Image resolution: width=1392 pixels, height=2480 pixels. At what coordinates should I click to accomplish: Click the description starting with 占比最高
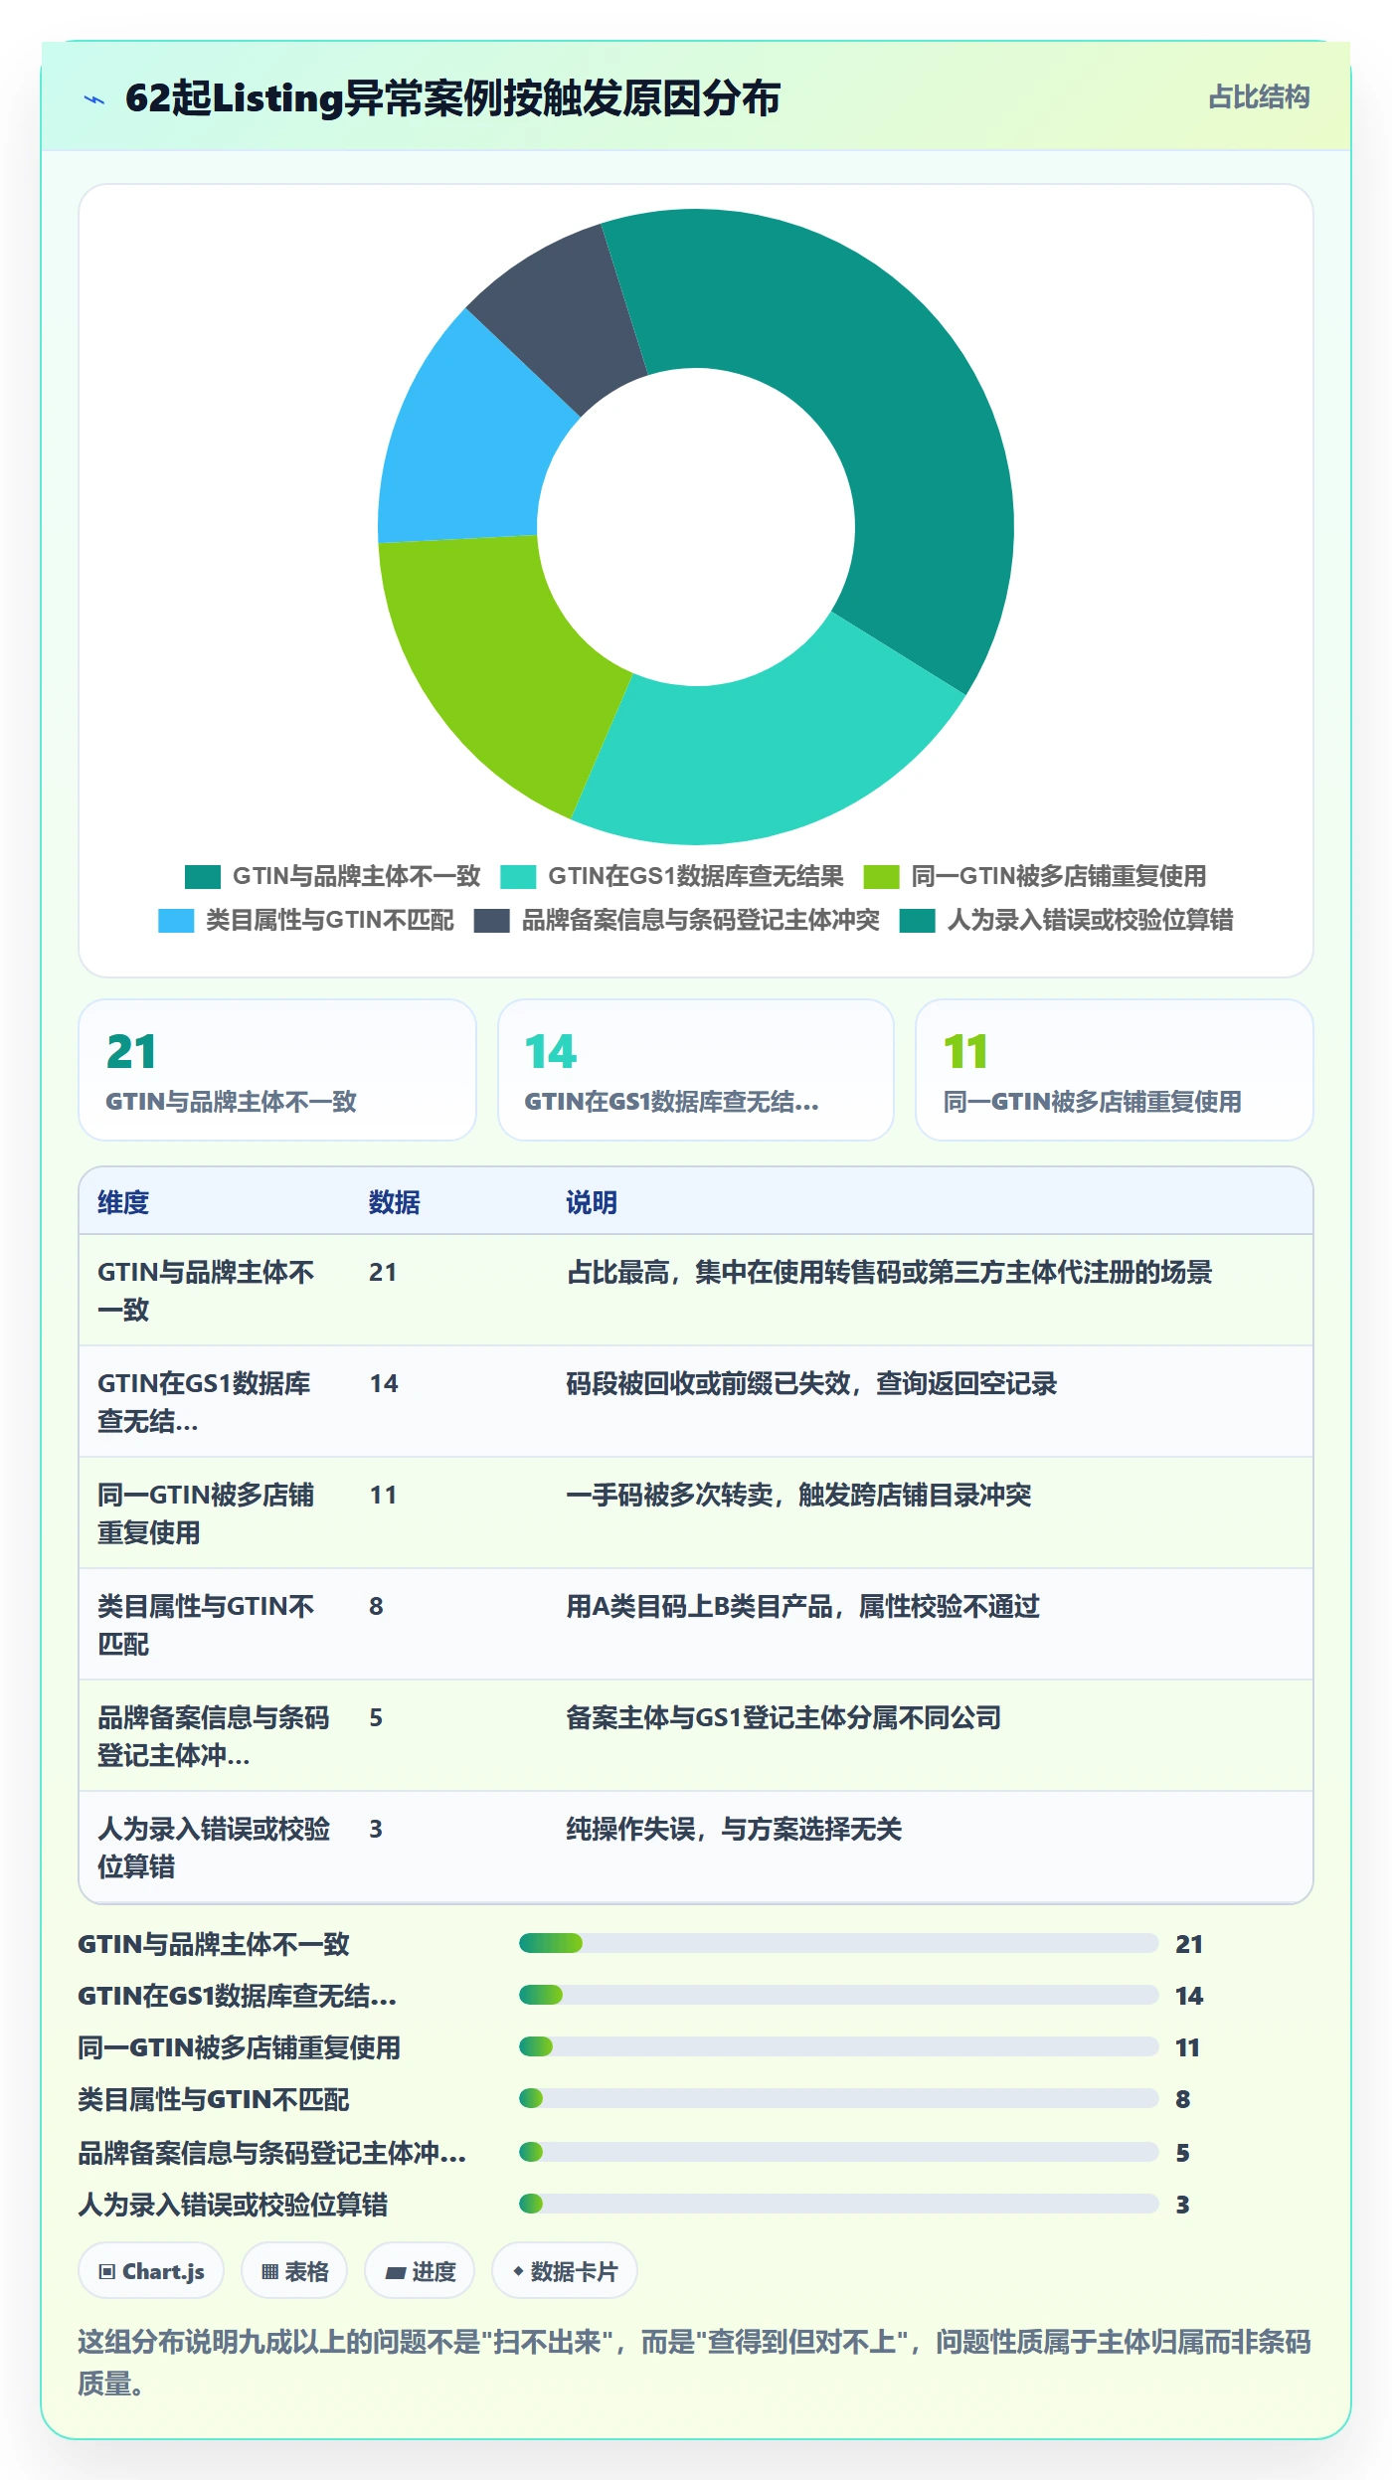(x=889, y=1273)
